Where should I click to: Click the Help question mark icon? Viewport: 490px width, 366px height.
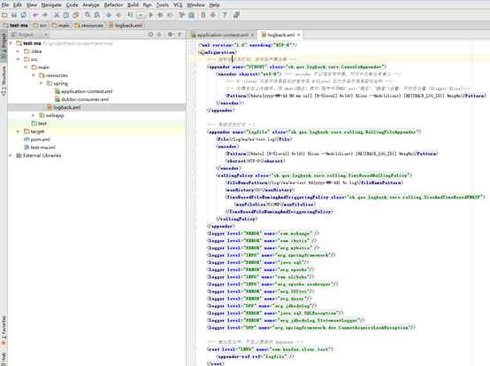(x=224, y=15)
